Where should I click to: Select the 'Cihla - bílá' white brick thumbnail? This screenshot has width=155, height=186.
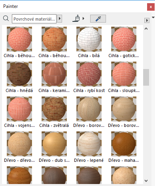tap(89, 39)
